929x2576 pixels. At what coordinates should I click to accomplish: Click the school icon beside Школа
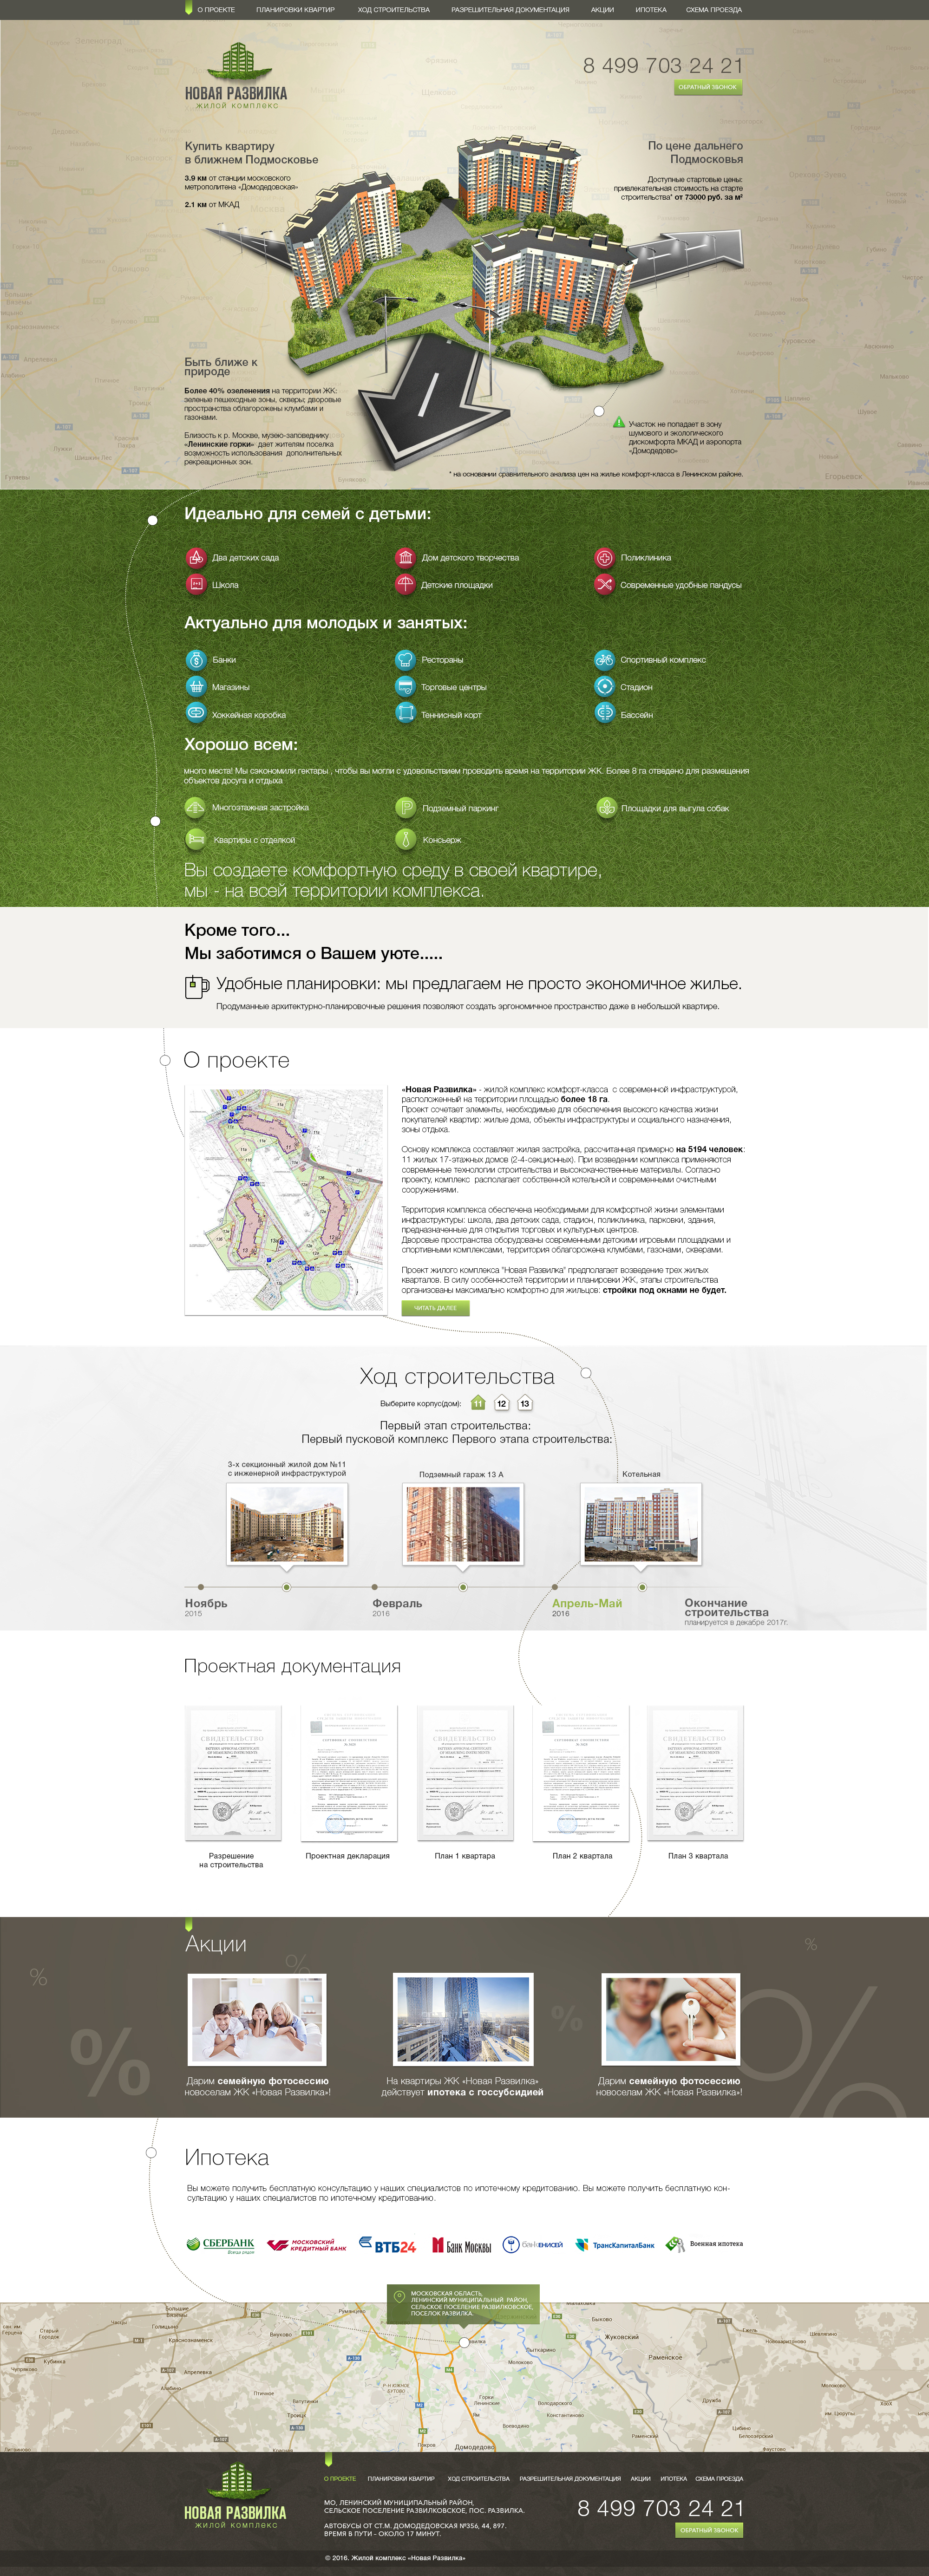(196, 584)
